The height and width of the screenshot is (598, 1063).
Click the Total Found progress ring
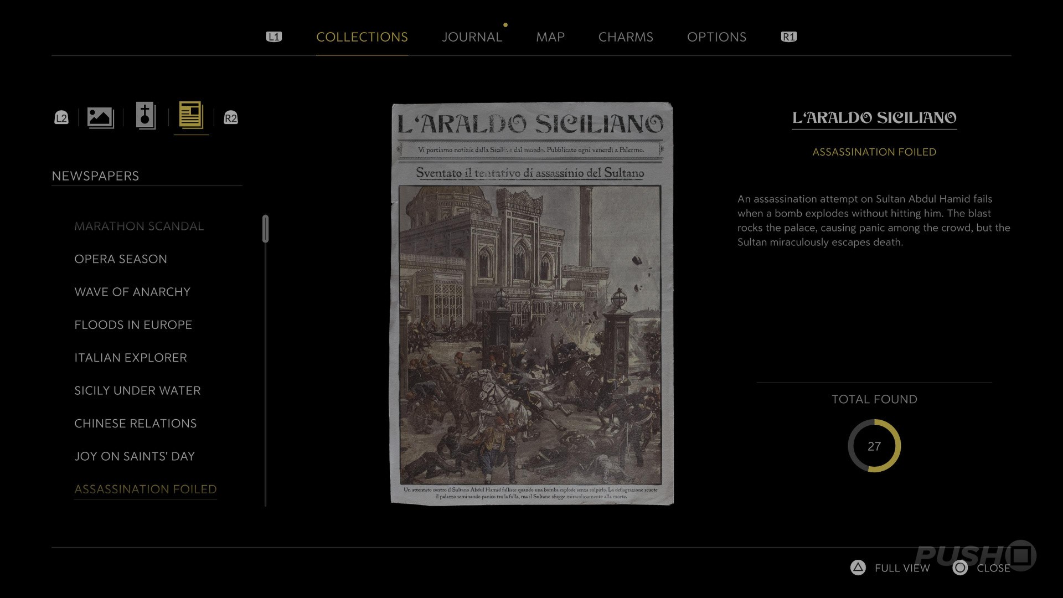(874, 446)
